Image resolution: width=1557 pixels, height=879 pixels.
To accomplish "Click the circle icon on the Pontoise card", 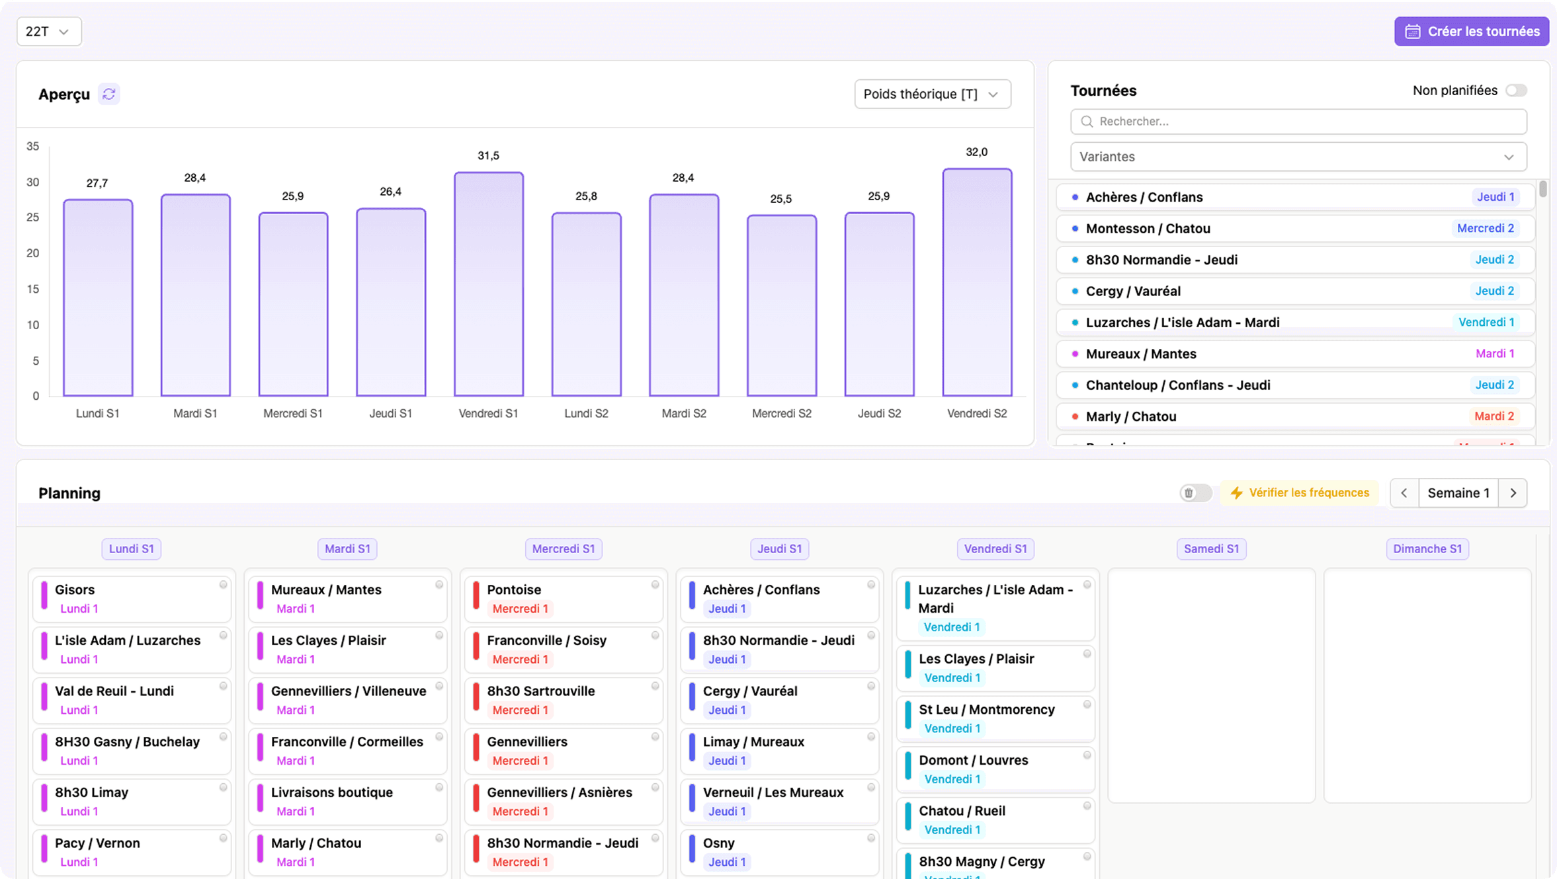I will (x=655, y=585).
